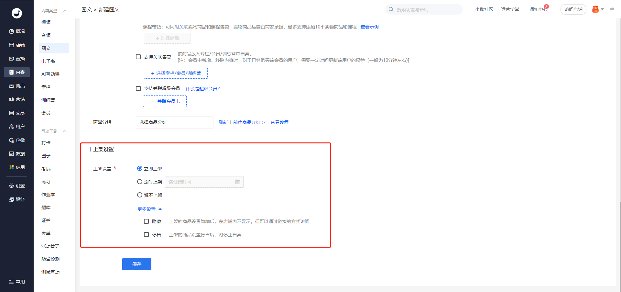Select 立即上架 radio button
621x292 pixels.
coord(140,168)
